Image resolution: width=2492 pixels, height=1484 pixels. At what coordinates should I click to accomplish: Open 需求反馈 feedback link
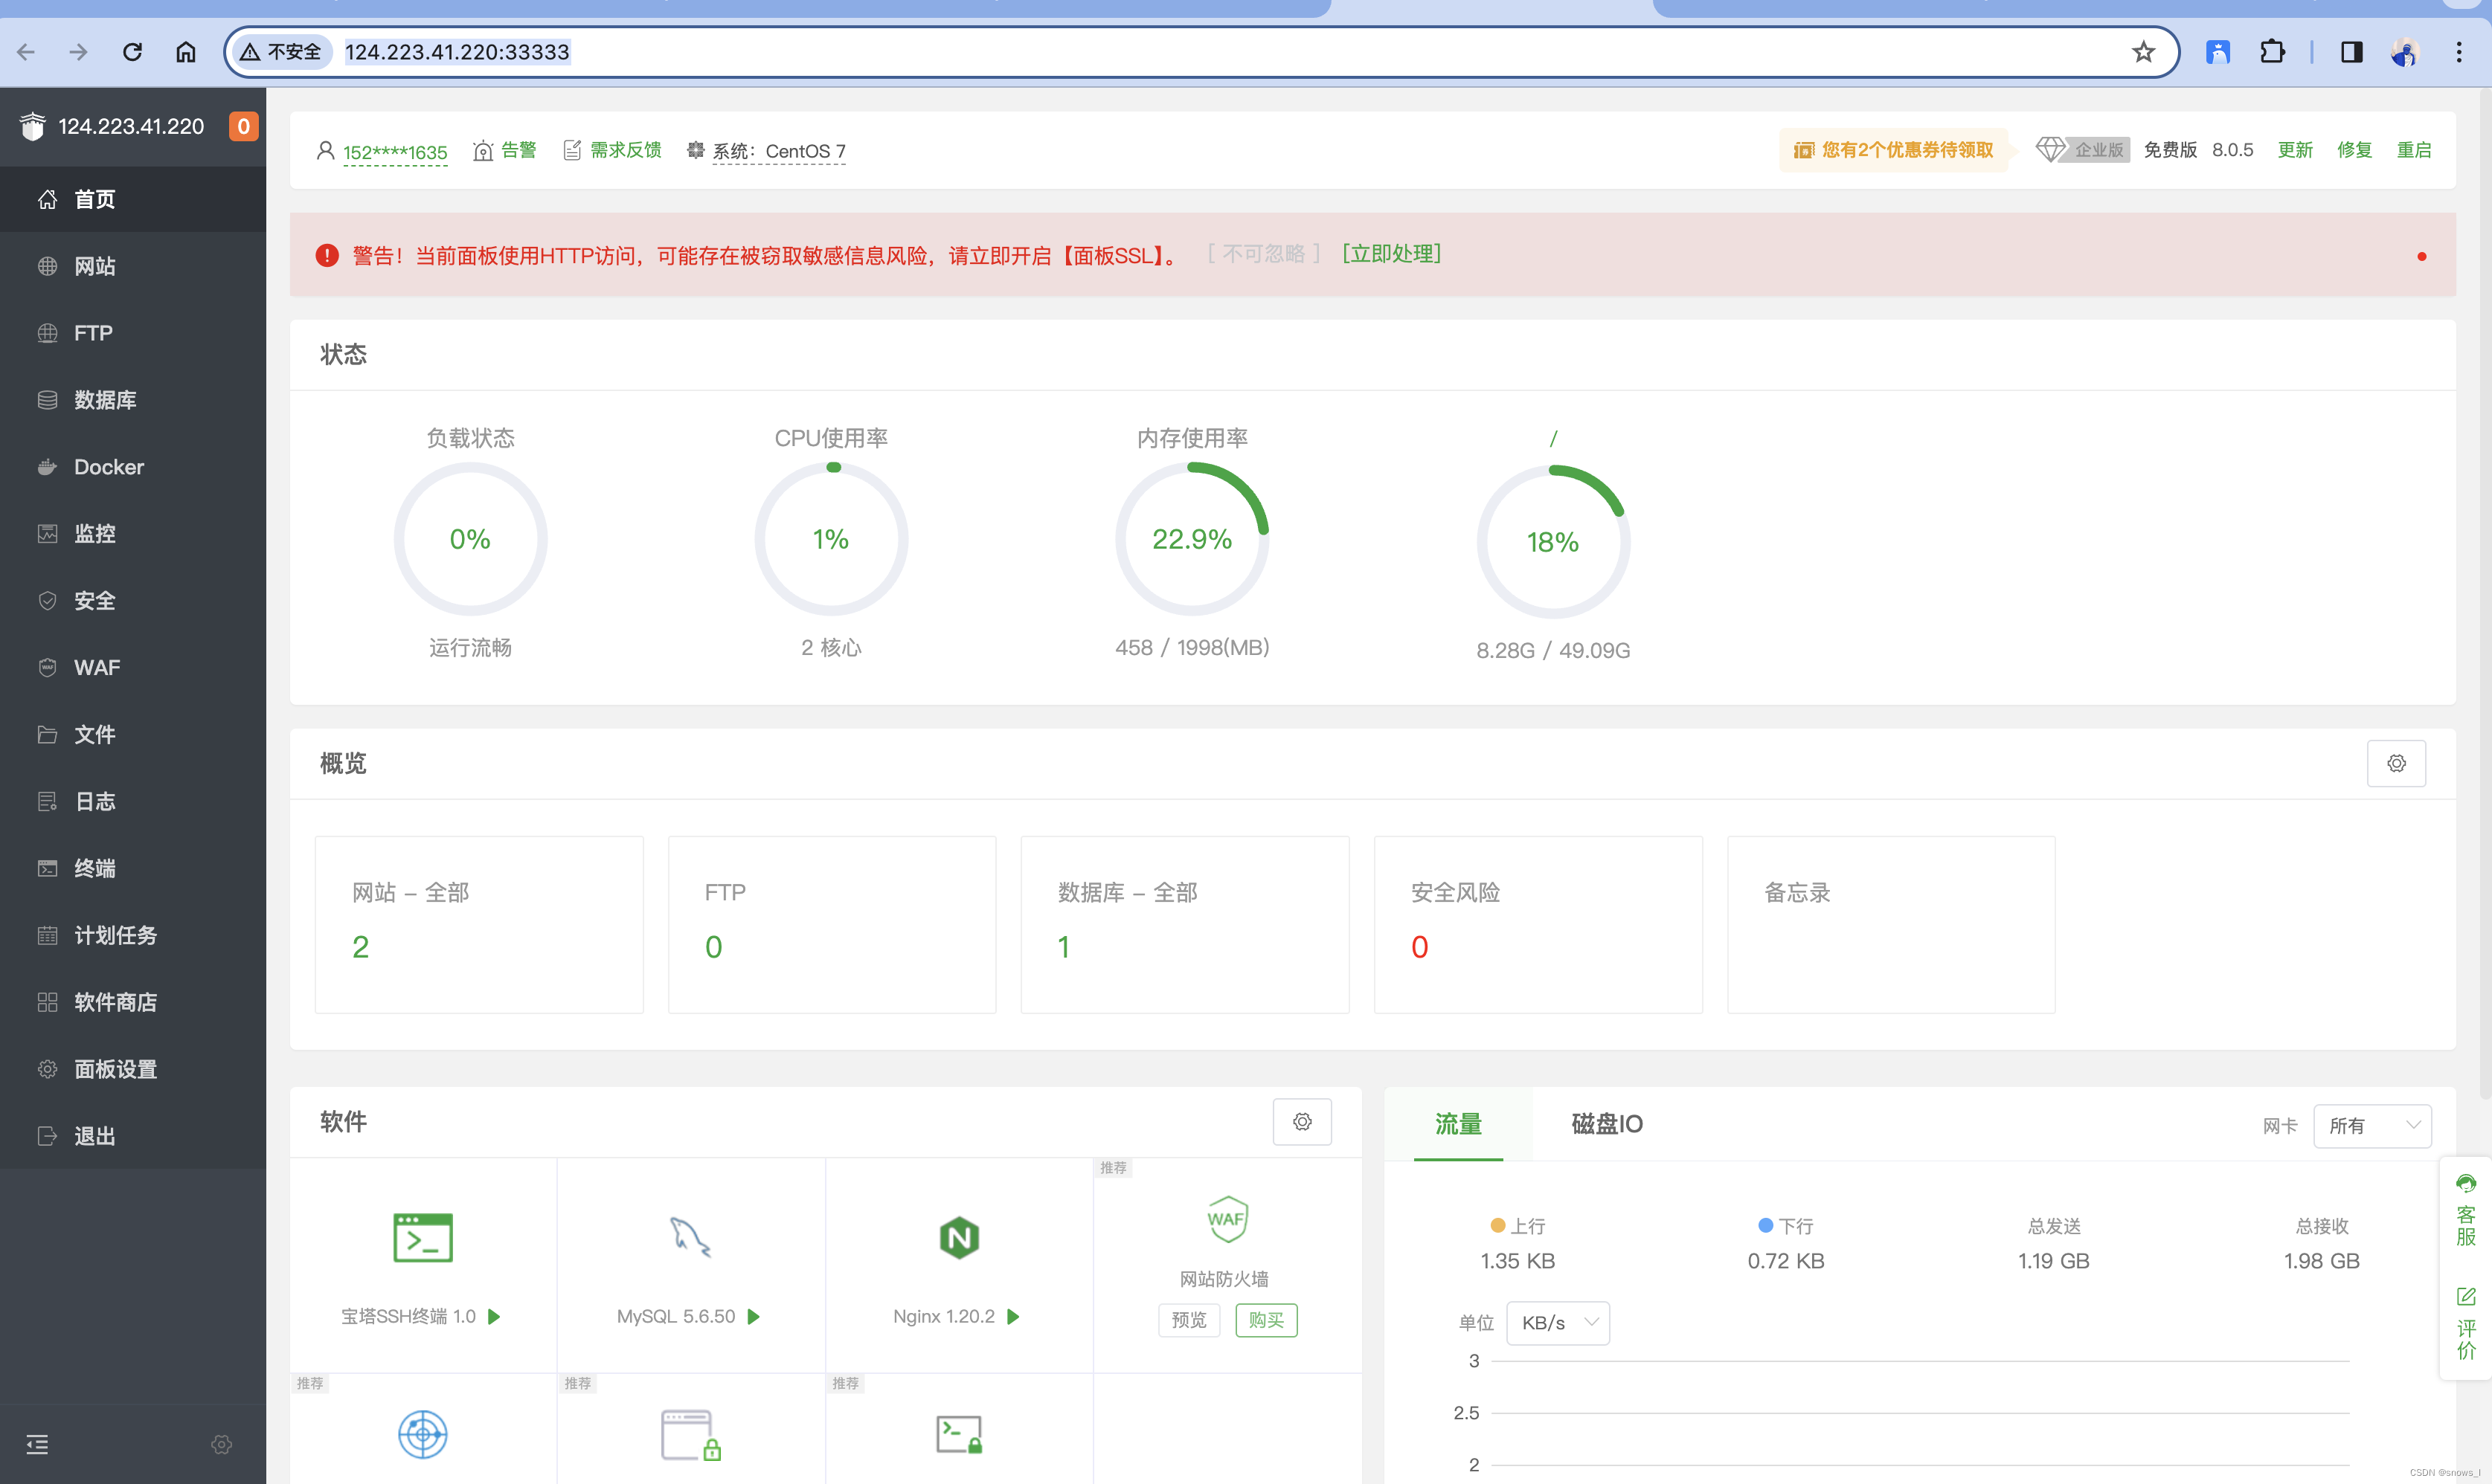coord(613,150)
